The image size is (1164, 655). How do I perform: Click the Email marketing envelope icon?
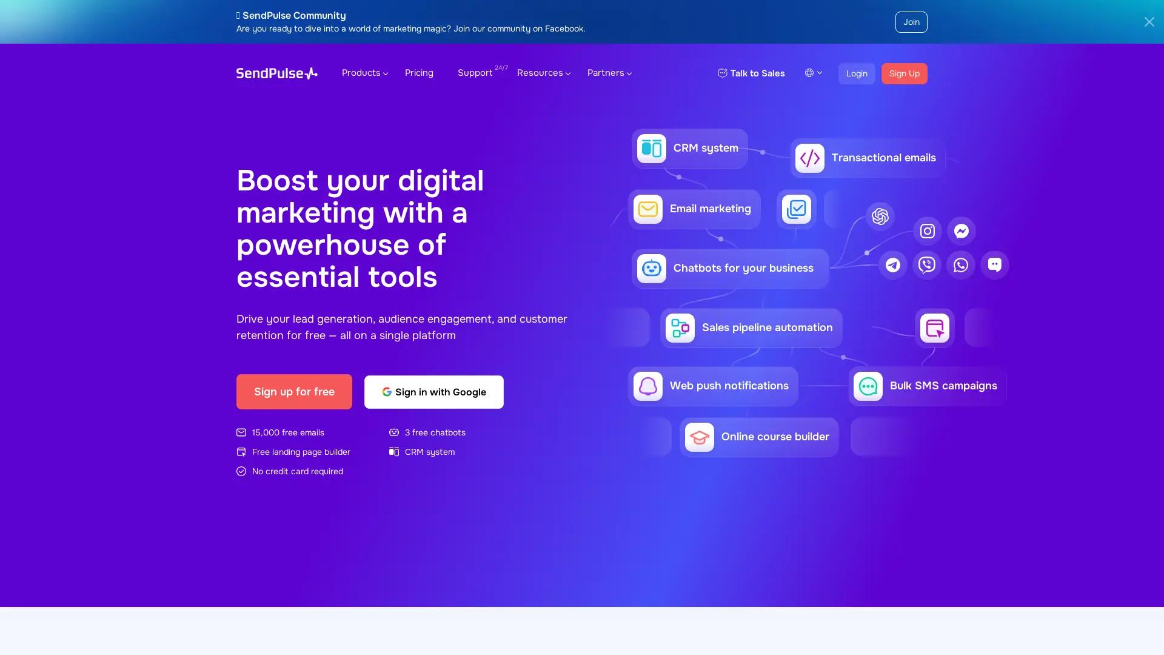coord(647,209)
